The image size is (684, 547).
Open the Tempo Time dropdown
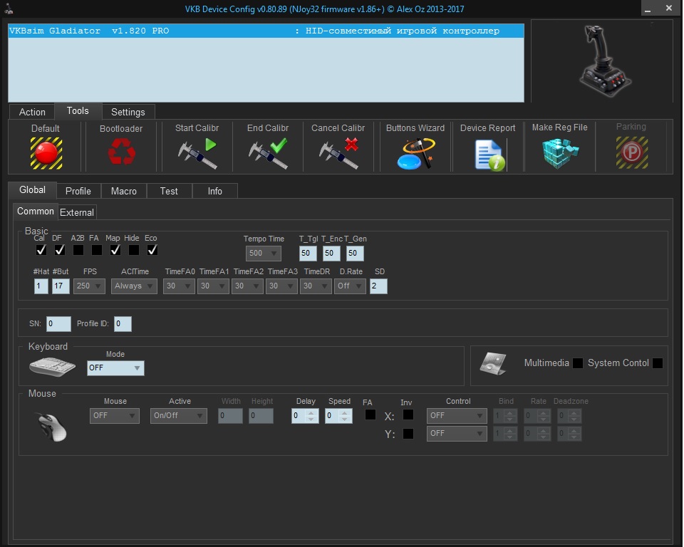click(x=264, y=253)
